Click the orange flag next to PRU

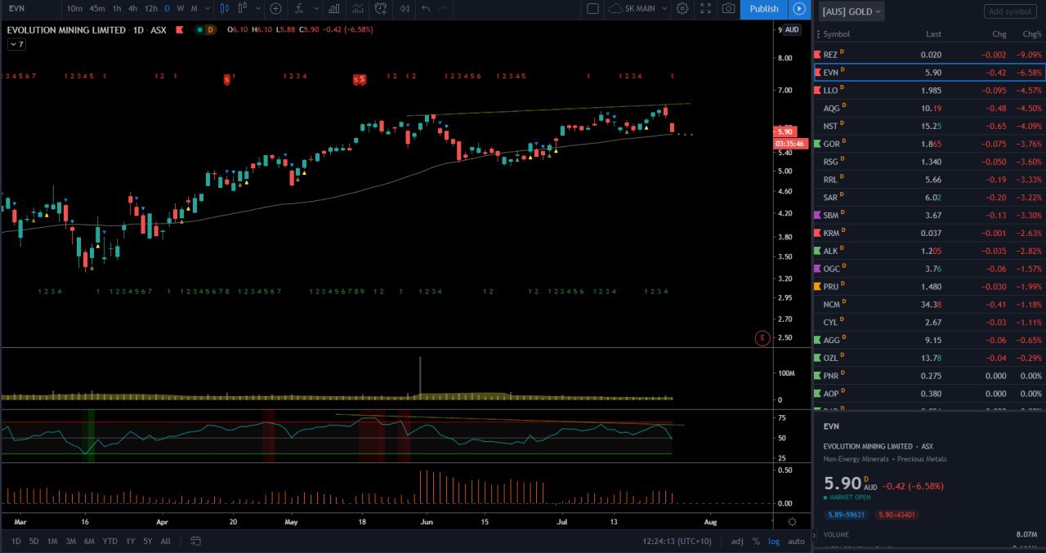coord(817,286)
